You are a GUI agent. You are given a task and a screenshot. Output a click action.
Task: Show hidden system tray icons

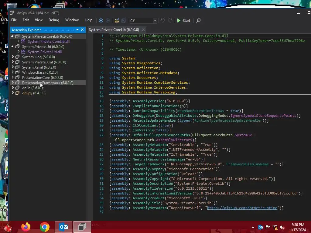[x=253, y=227]
